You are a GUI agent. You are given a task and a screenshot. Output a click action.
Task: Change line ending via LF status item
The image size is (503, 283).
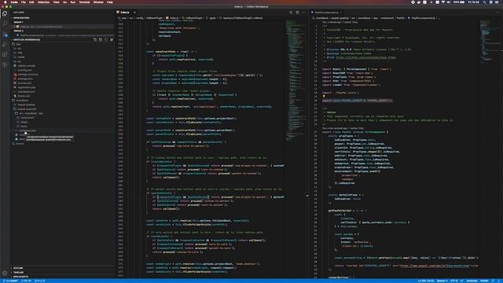point(462,281)
